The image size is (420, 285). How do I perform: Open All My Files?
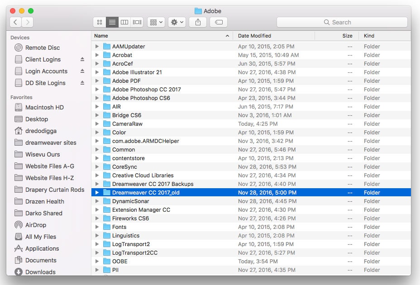point(35,237)
